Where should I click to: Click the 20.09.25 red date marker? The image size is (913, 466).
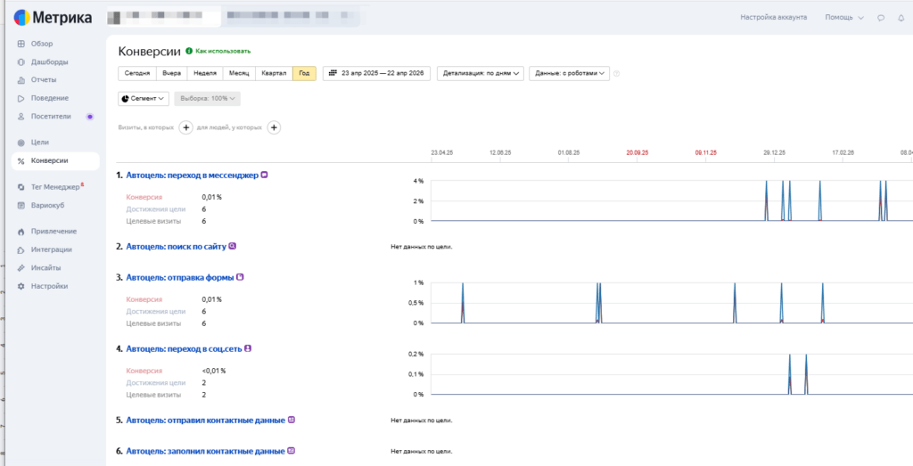pyautogui.click(x=637, y=152)
